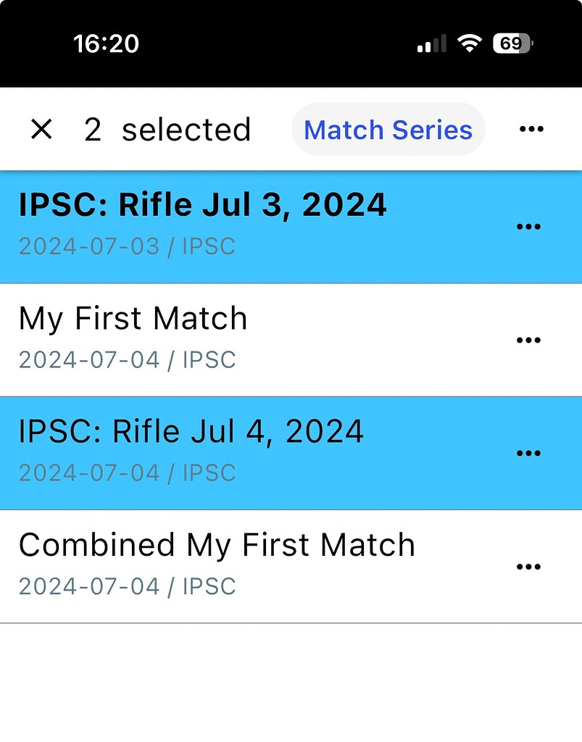Tap the 2024-07-03 / IPSC subtitle
The image size is (582, 742).
127,247
